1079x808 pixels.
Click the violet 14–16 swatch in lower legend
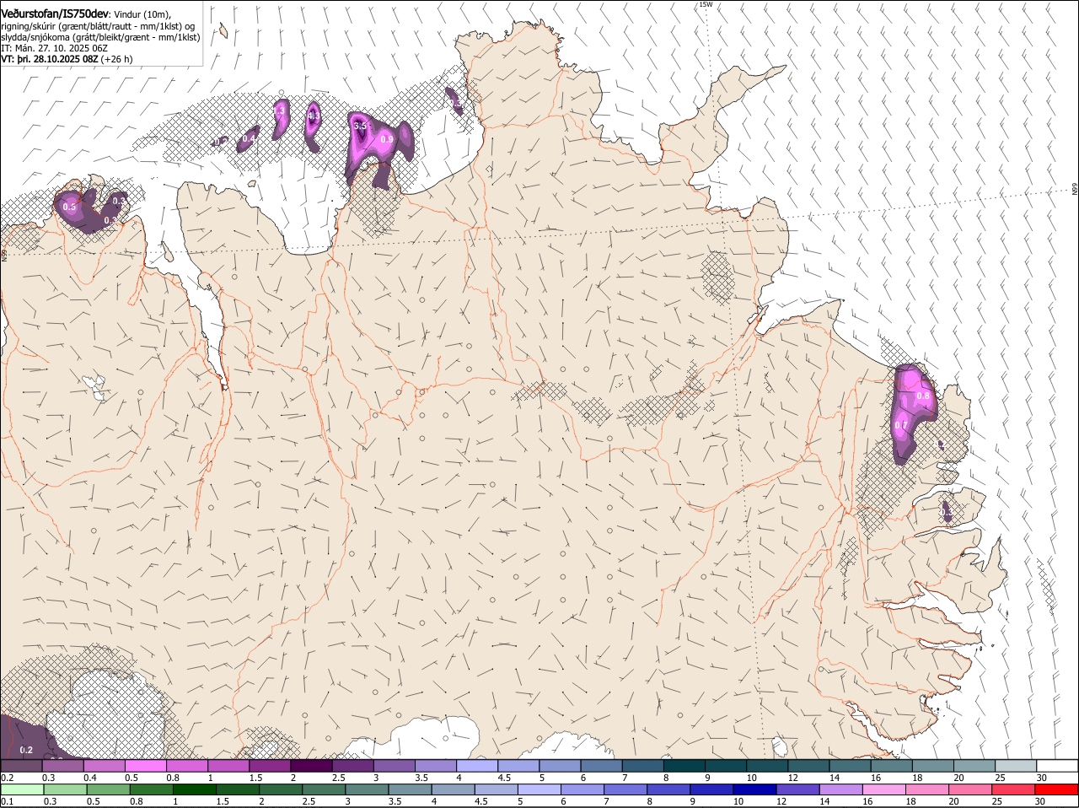tap(842, 790)
